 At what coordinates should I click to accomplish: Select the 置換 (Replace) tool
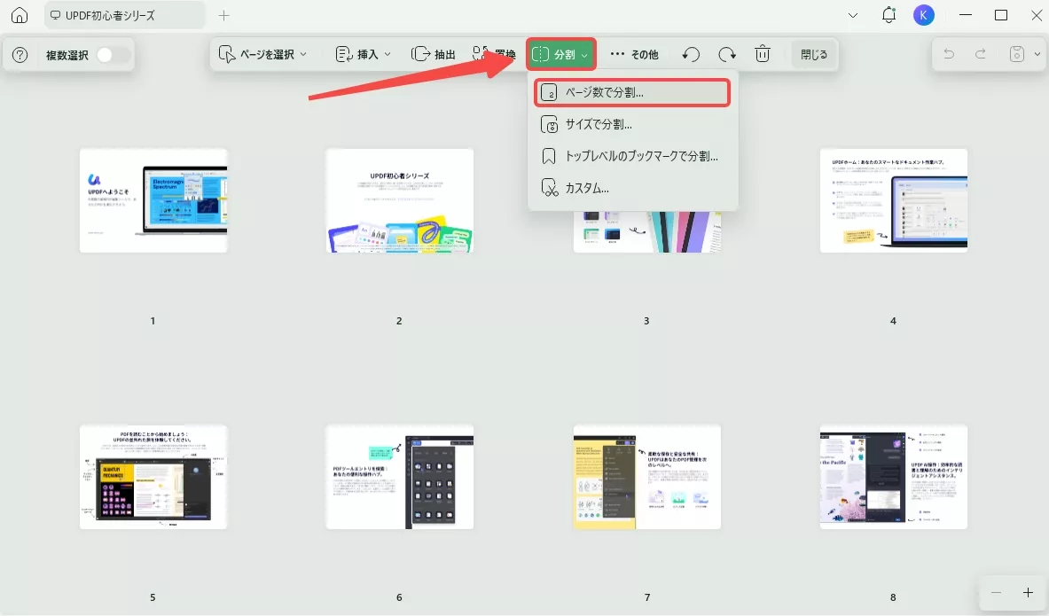click(x=496, y=53)
